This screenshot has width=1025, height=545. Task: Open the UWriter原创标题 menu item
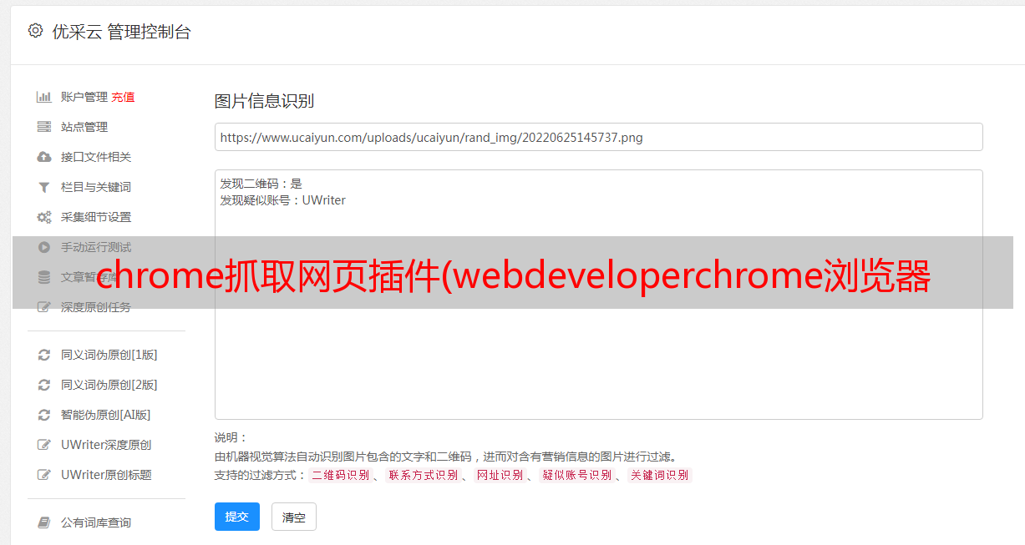pyautogui.click(x=106, y=475)
